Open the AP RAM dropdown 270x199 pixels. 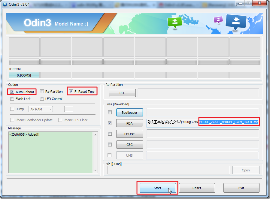coord(41,109)
